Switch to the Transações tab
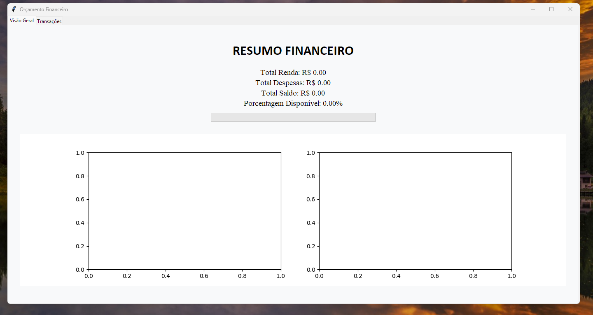This screenshot has width=593, height=315. tap(49, 21)
